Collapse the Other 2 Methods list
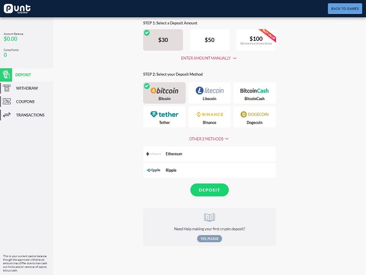366x275 pixels. click(209, 139)
